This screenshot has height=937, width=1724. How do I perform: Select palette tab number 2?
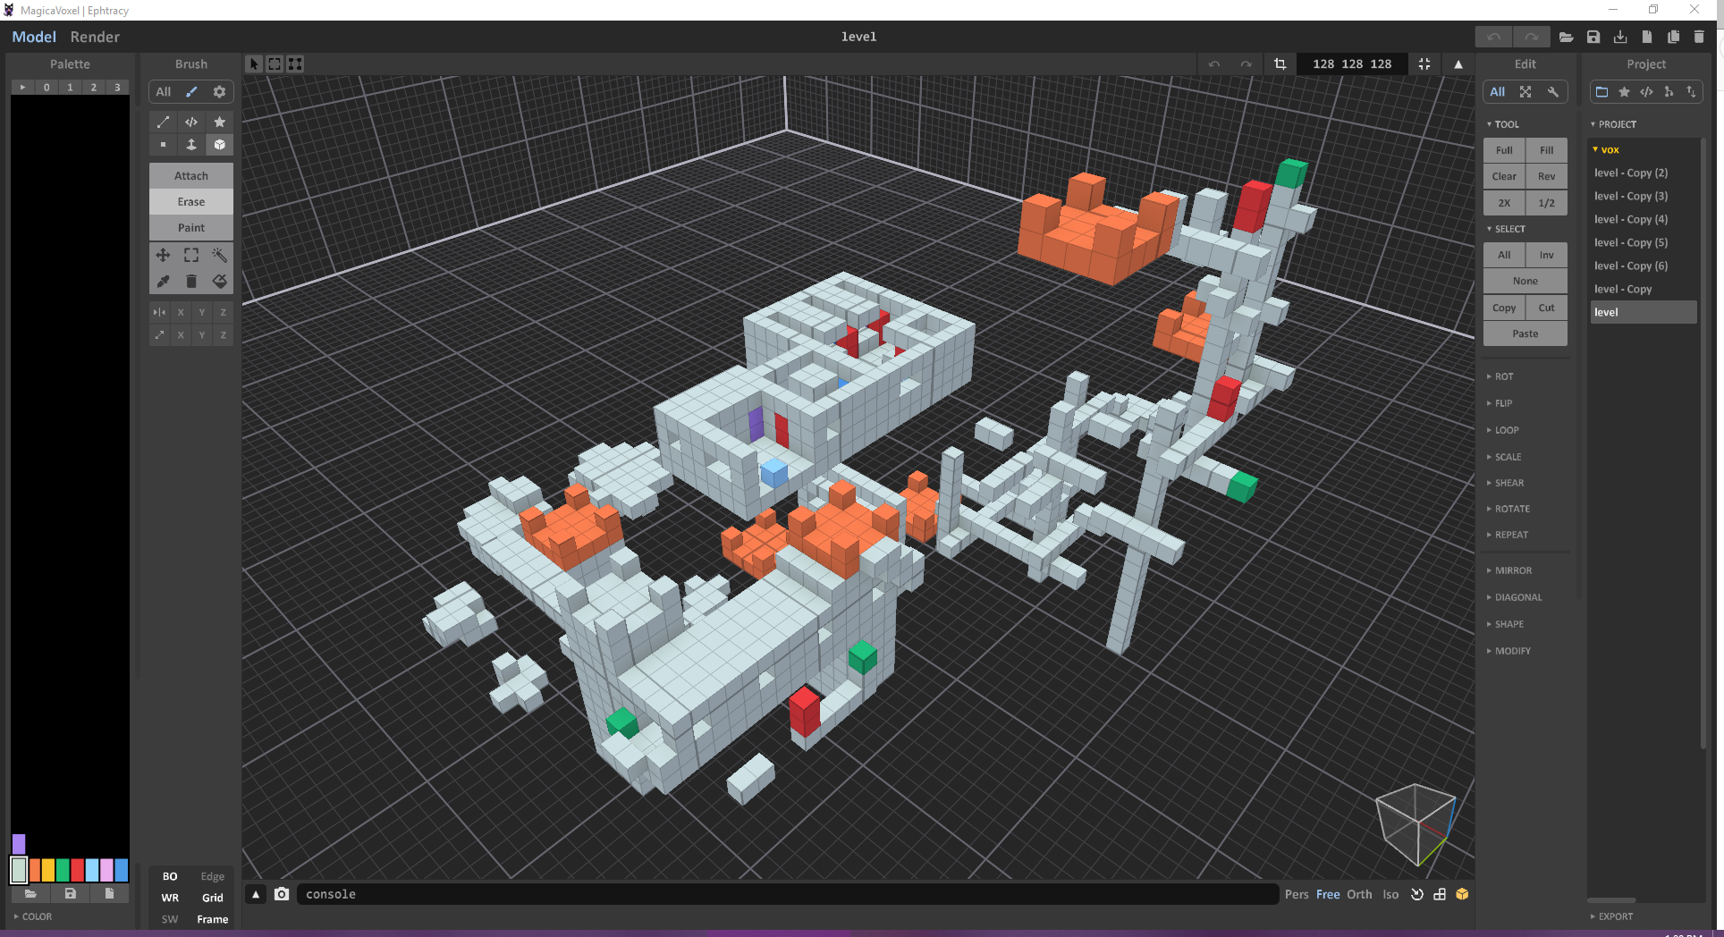tap(93, 87)
